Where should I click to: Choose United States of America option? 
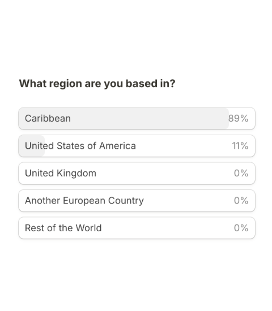tap(137, 146)
